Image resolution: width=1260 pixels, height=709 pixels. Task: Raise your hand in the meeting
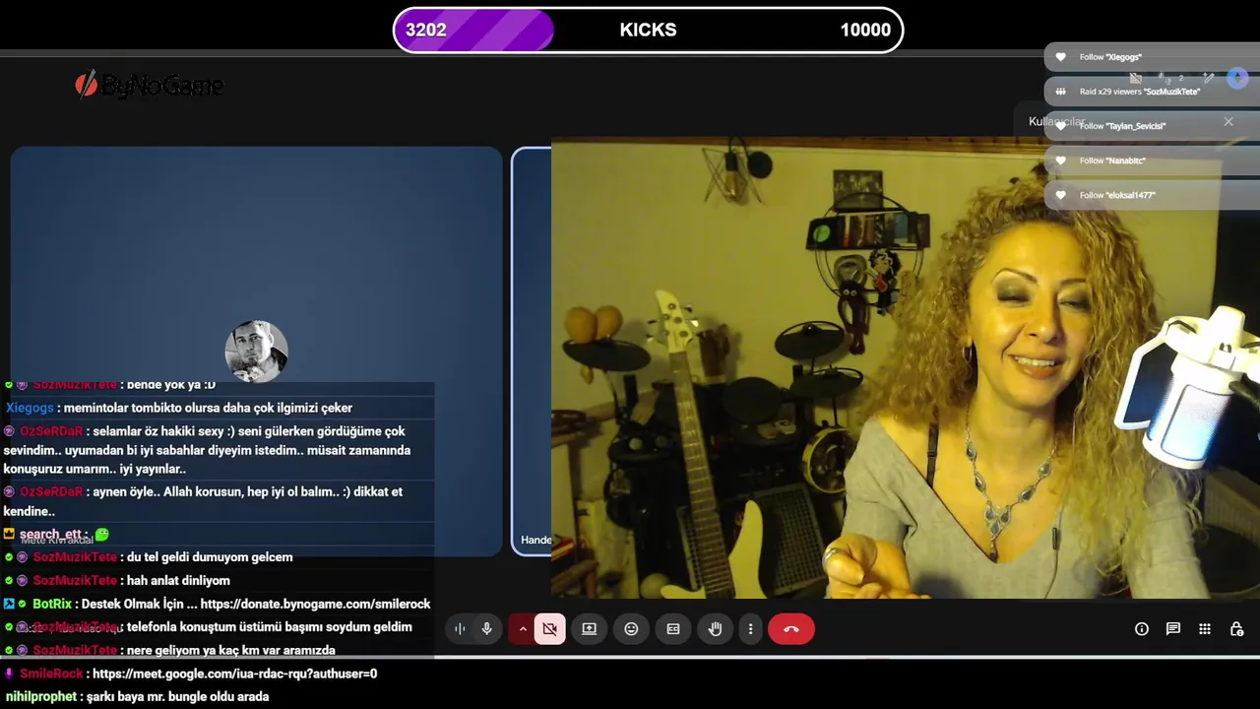[x=716, y=629]
